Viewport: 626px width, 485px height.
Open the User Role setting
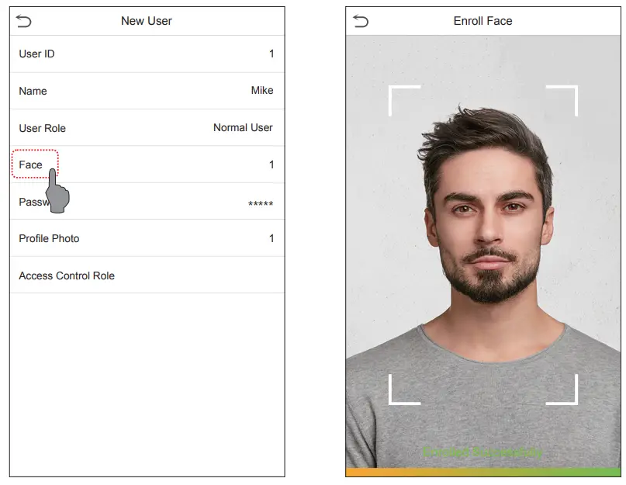(x=147, y=128)
